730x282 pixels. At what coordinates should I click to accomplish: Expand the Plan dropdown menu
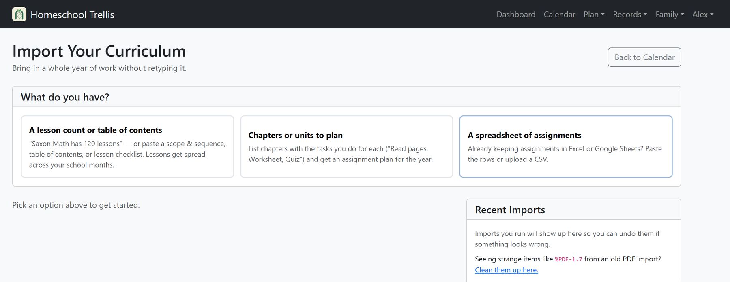[594, 14]
